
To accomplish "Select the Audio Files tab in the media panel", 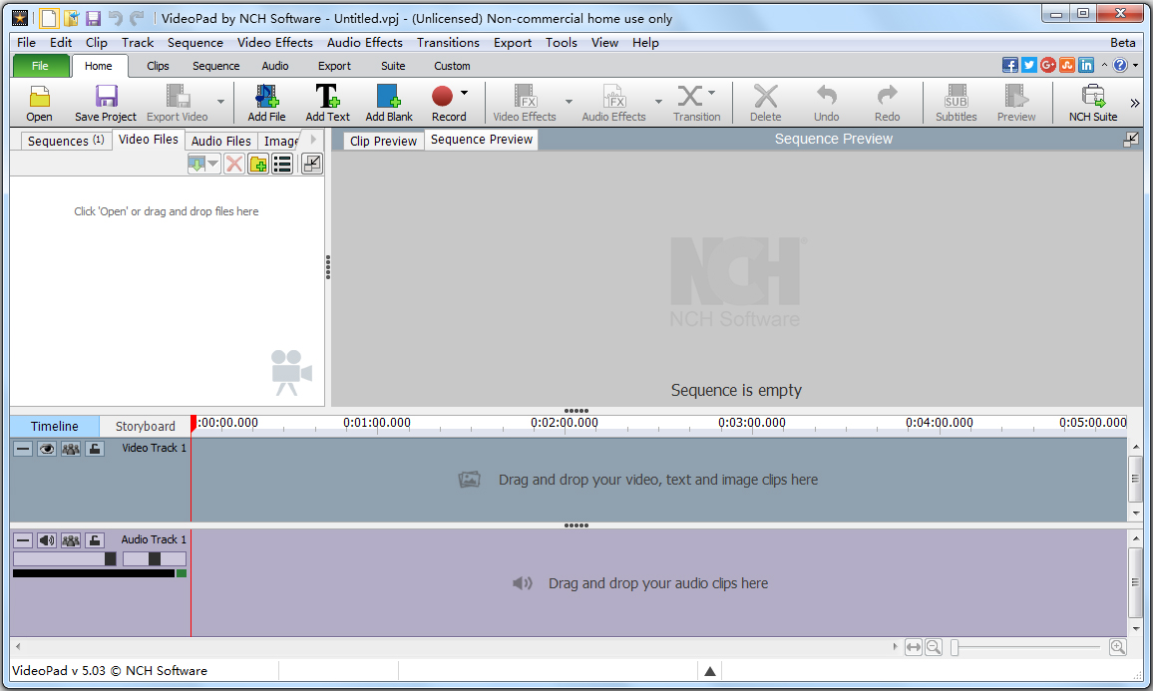I will click(220, 140).
